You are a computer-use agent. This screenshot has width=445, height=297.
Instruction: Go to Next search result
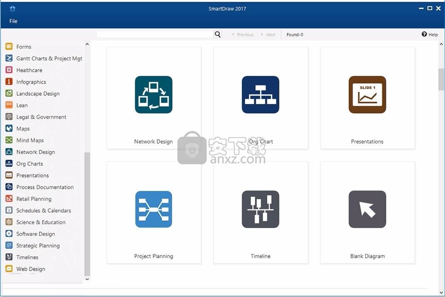[x=268, y=35]
